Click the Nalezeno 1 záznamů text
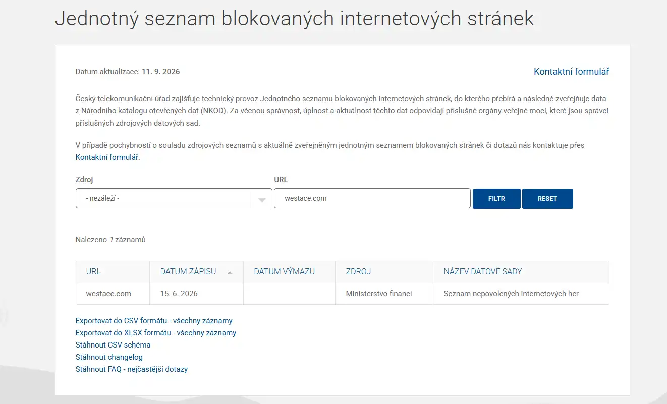The image size is (667, 404). coord(110,240)
